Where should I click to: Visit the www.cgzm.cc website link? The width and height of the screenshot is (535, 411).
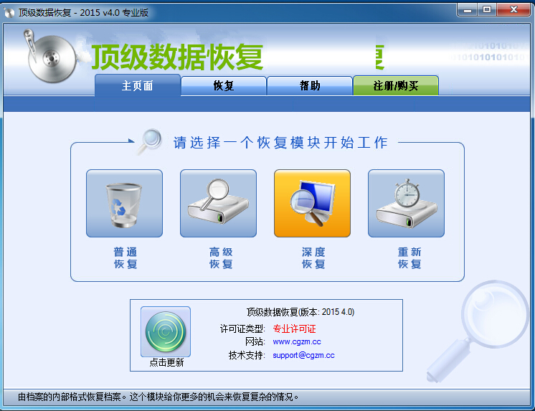coord(297,341)
